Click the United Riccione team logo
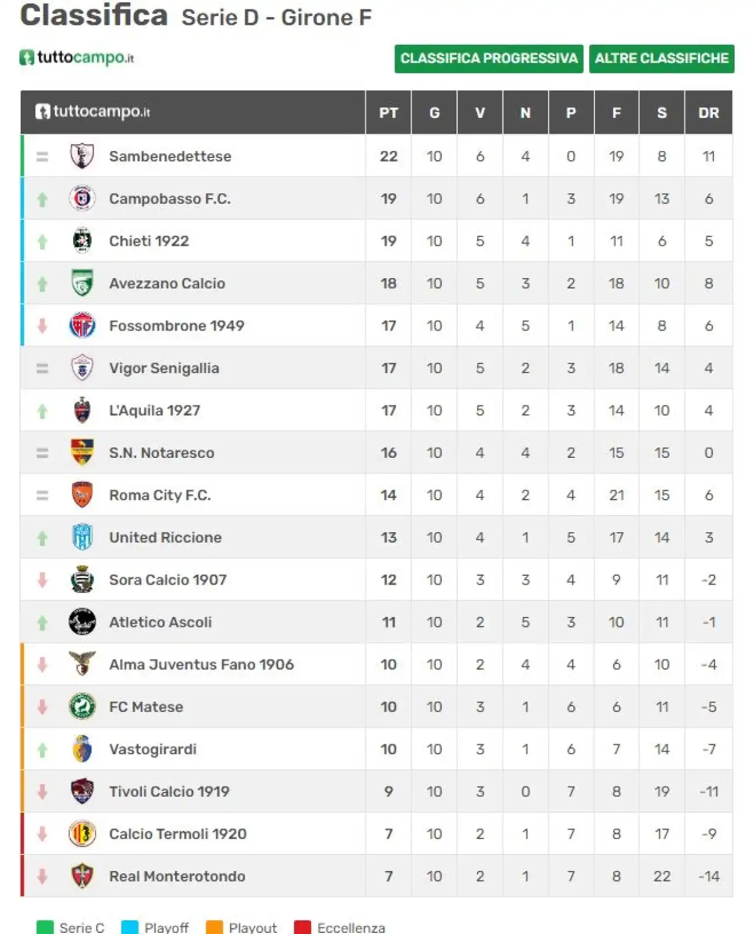The width and height of the screenshot is (754, 934). tap(82, 537)
